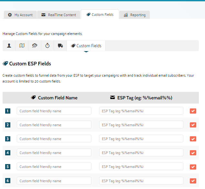Toggle the orange checkmark for row 2
The height and width of the screenshot is (189, 205).
(x=193, y=125)
